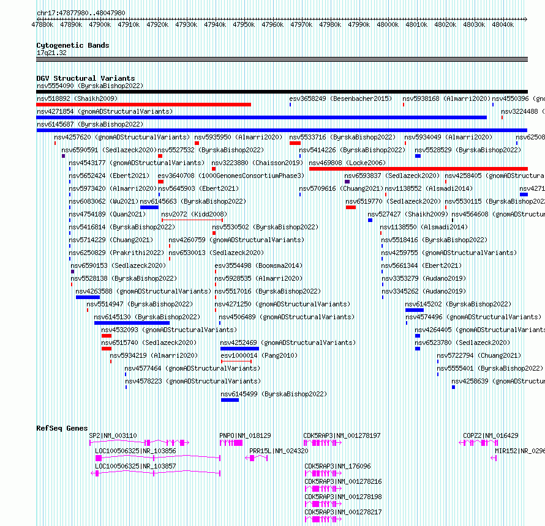Click the blue nsv6145130 variant bar
Viewport: 545px width, 526px height.
(x=132, y=323)
